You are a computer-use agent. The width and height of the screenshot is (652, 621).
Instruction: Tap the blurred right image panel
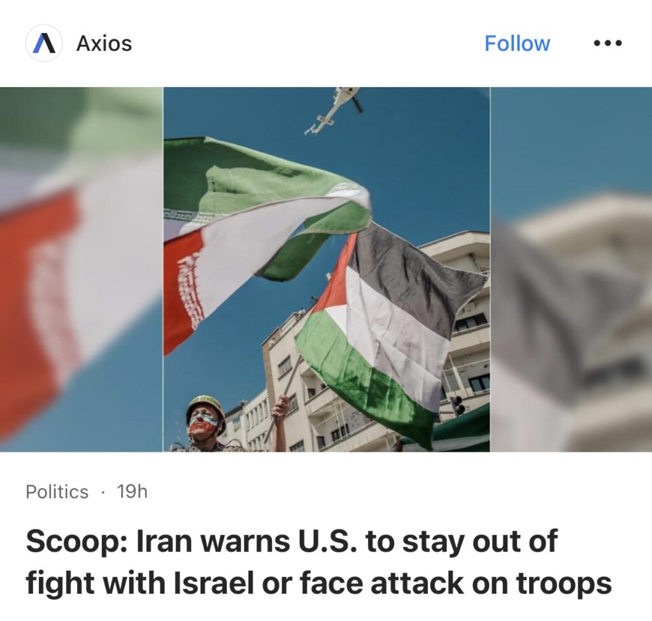pos(571,269)
